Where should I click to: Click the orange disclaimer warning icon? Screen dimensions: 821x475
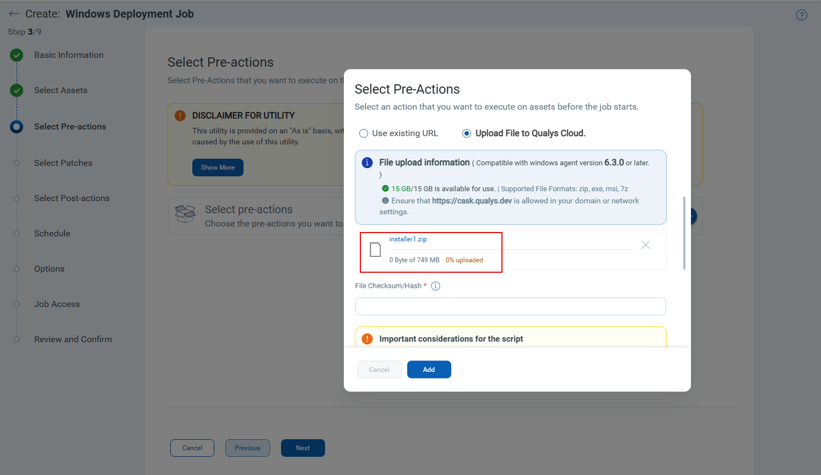coord(180,116)
